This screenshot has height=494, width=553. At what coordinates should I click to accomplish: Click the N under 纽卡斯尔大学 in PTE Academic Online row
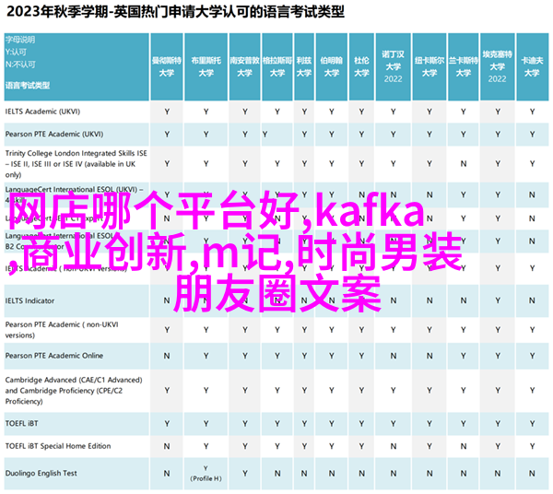click(429, 356)
